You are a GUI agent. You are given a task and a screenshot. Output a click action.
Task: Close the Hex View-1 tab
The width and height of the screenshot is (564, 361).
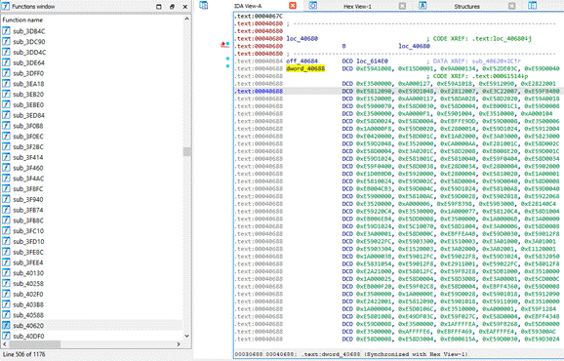point(402,6)
